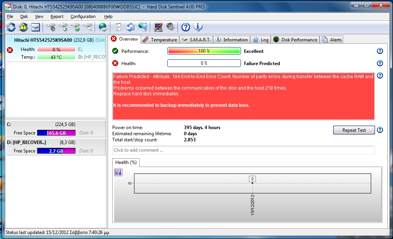Screen dimensions: 393x239
Task: Open the View menu
Action: (39, 16)
